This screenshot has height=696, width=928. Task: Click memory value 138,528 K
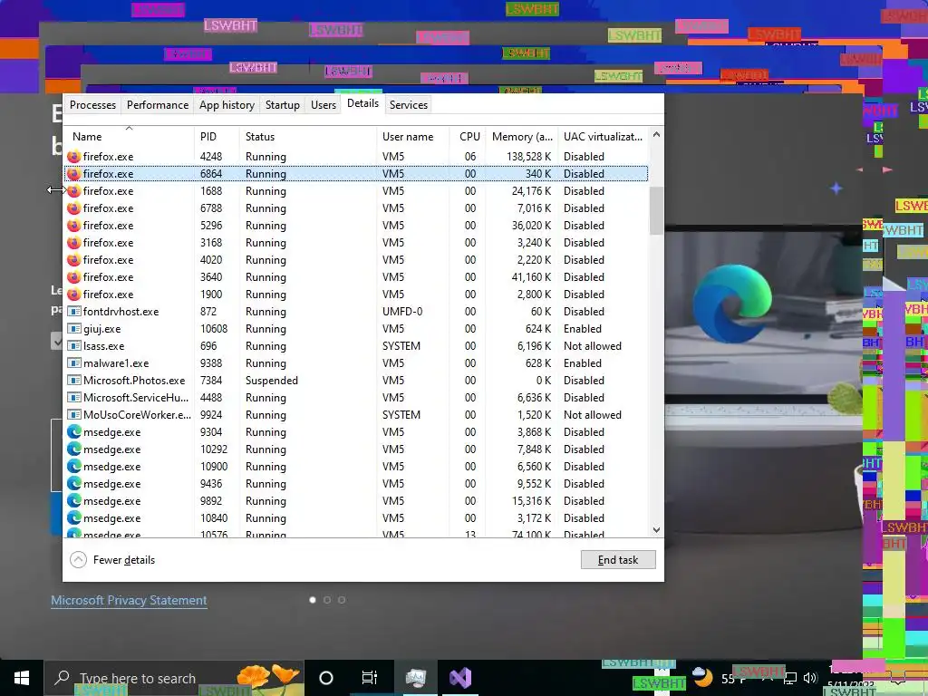(528, 157)
